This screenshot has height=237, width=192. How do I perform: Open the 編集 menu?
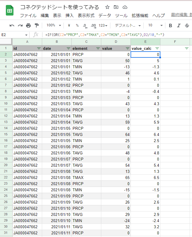click(x=44, y=16)
